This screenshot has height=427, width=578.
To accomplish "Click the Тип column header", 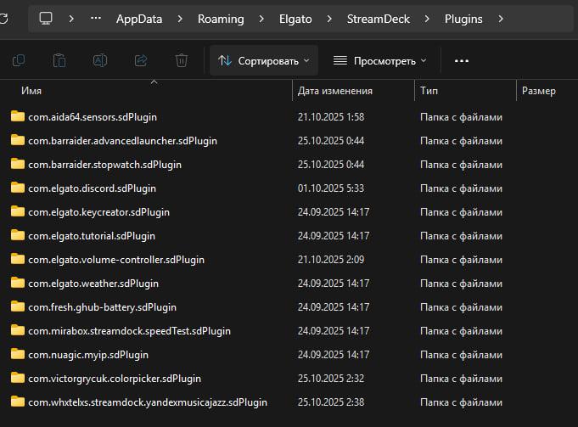I will click(429, 91).
